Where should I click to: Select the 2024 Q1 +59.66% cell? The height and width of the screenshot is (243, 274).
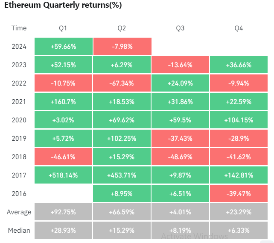pos(63,47)
